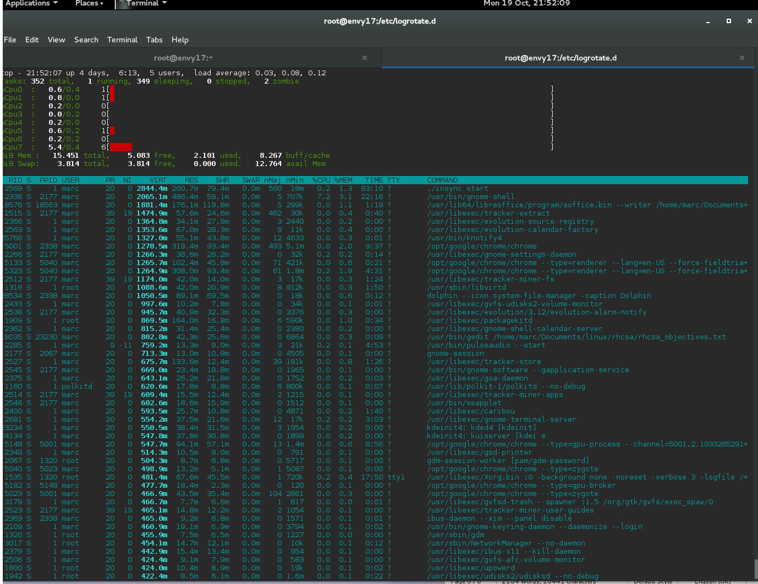Open the Applications menu in top panel

point(31,3)
